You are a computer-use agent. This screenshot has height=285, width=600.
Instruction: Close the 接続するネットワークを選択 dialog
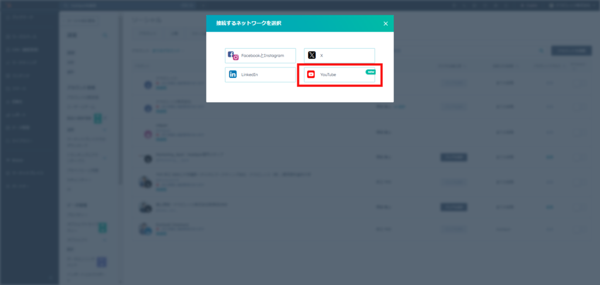(386, 23)
